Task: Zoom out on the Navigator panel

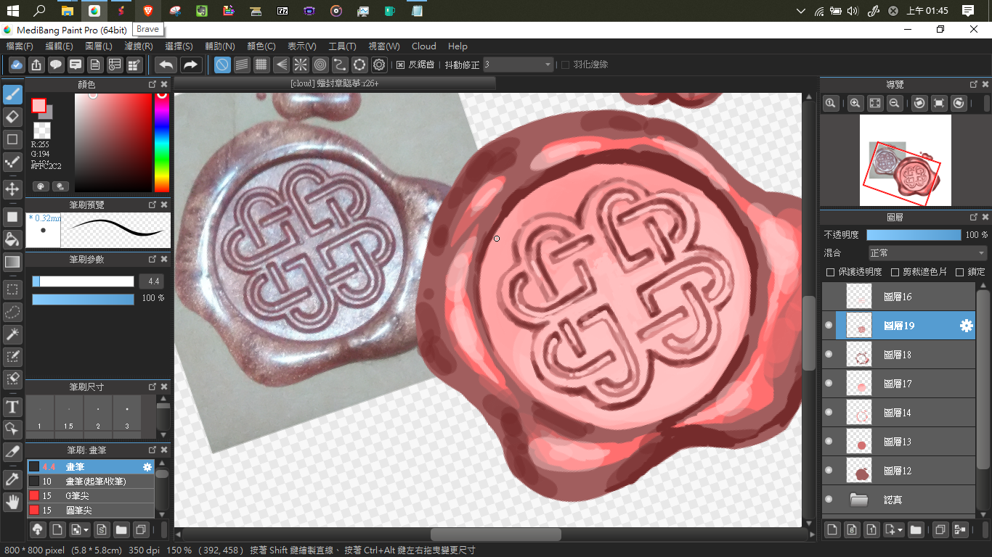Action: pyautogui.click(x=895, y=103)
